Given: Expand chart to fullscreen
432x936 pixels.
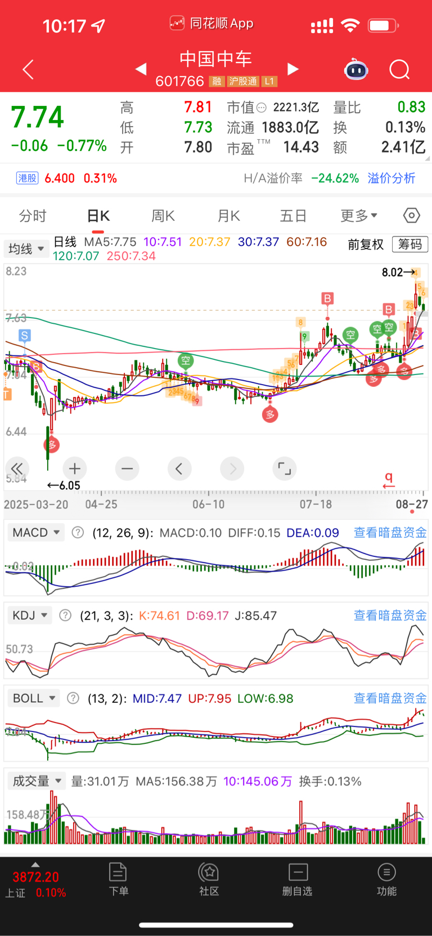Looking at the screenshot, I should click(x=285, y=469).
